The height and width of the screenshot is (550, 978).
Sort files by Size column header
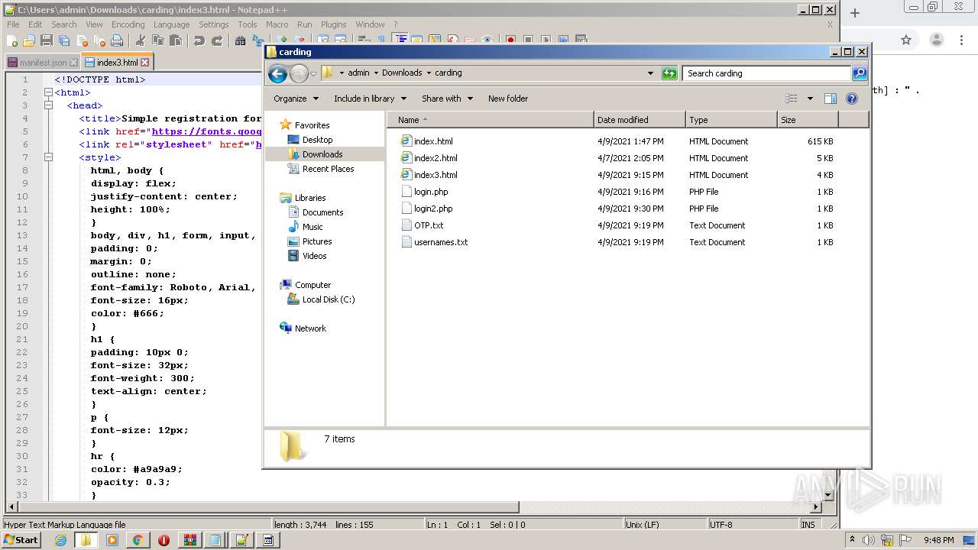[808, 120]
